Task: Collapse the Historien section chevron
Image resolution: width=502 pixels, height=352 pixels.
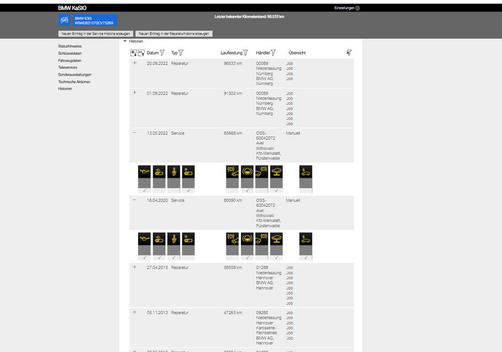Action: point(125,41)
